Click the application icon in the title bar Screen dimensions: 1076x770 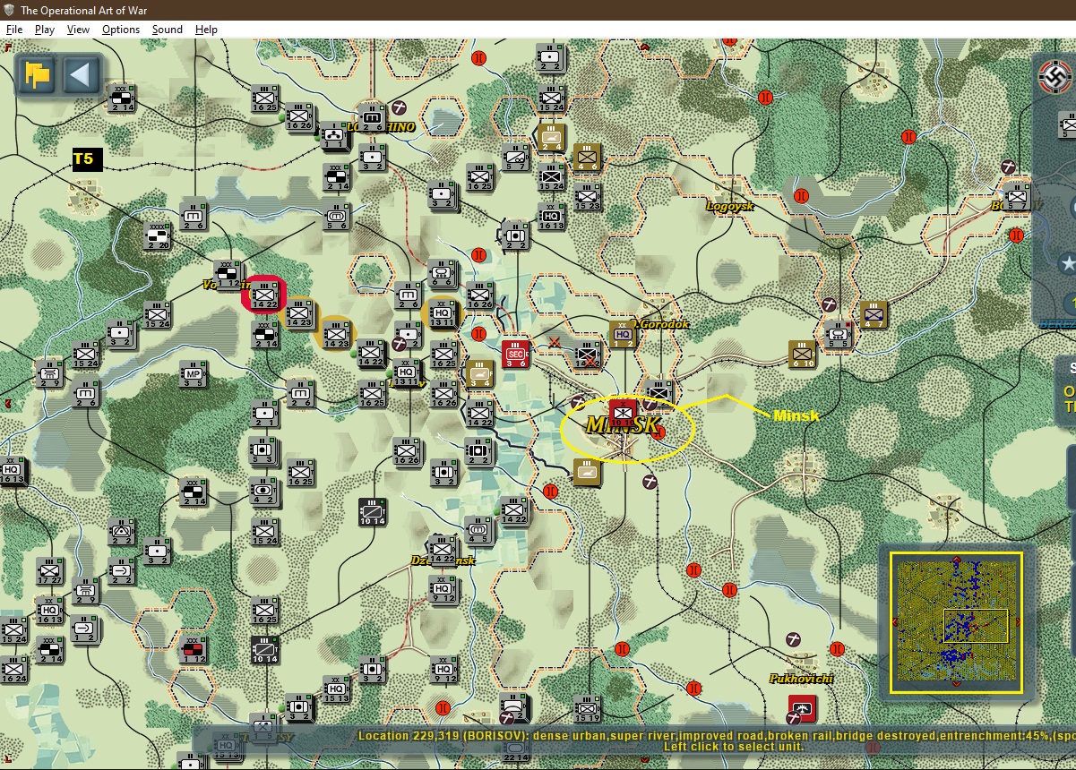click(x=8, y=10)
